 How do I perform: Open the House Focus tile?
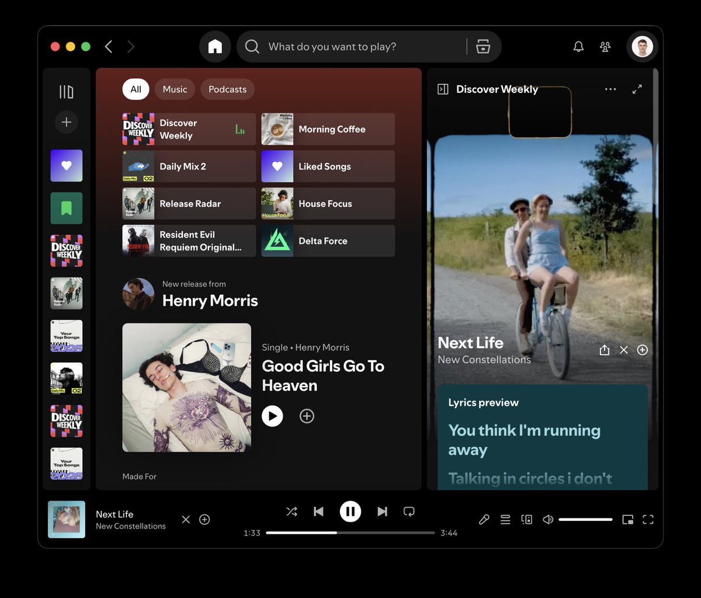[328, 204]
